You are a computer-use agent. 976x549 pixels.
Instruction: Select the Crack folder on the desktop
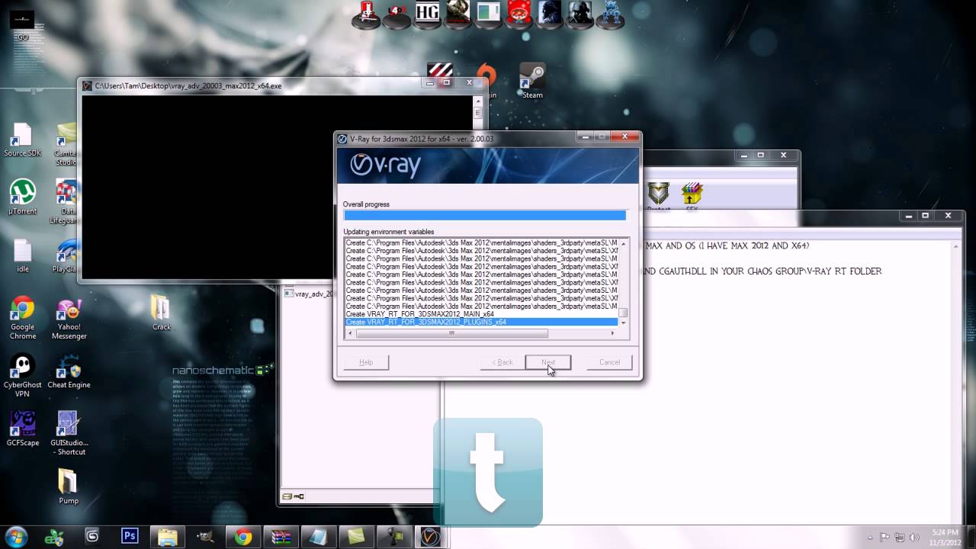[161, 313]
